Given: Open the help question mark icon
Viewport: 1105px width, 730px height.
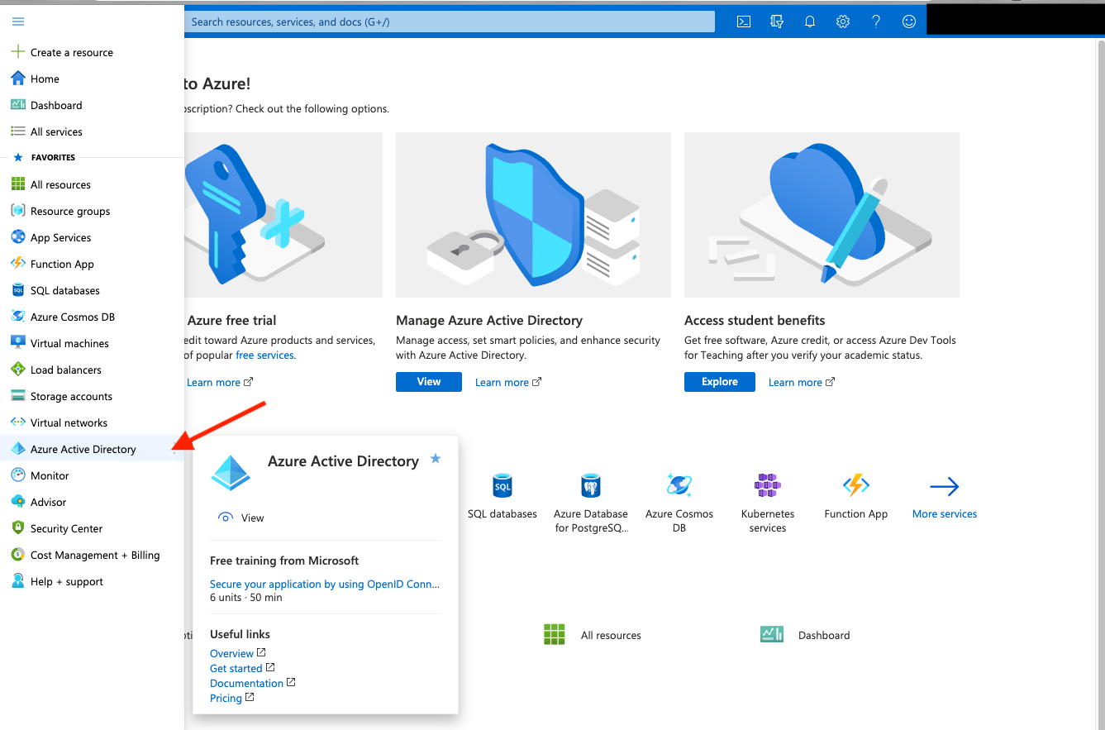Looking at the screenshot, I should tap(875, 21).
